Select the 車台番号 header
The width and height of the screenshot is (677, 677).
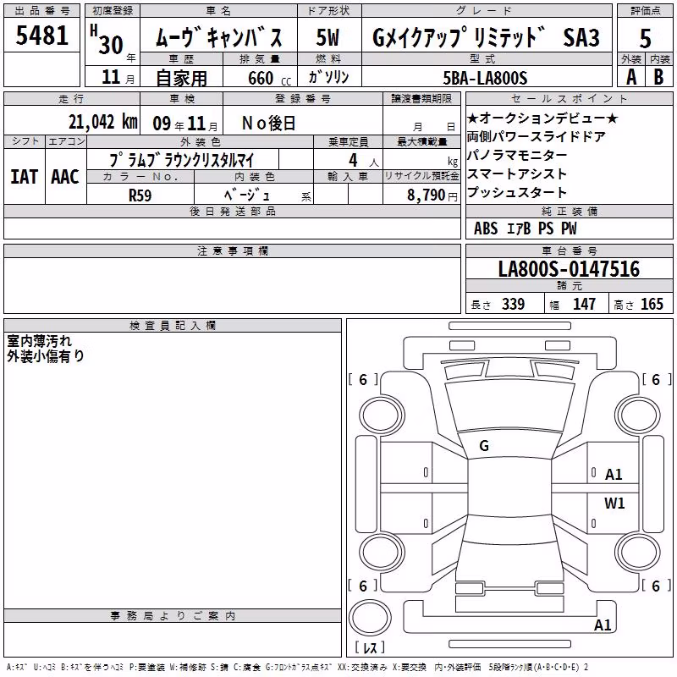(569, 250)
